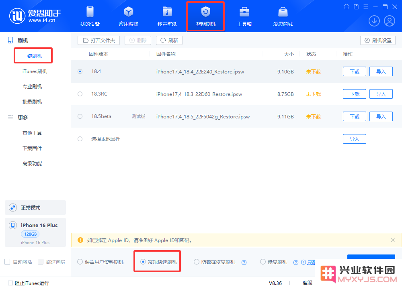This screenshot has height=289, width=402.
Task: Select firmware 18.4 radio button
Action: pos(80,71)
